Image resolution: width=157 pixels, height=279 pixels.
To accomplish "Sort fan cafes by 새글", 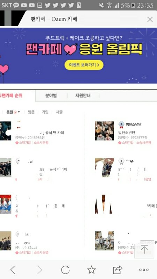I will (x=59, y=112).
